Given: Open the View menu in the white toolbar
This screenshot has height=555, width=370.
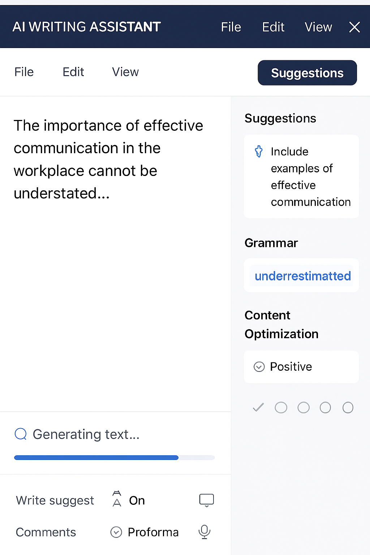Looking at the screenshot, I should (x=125, y=72).
